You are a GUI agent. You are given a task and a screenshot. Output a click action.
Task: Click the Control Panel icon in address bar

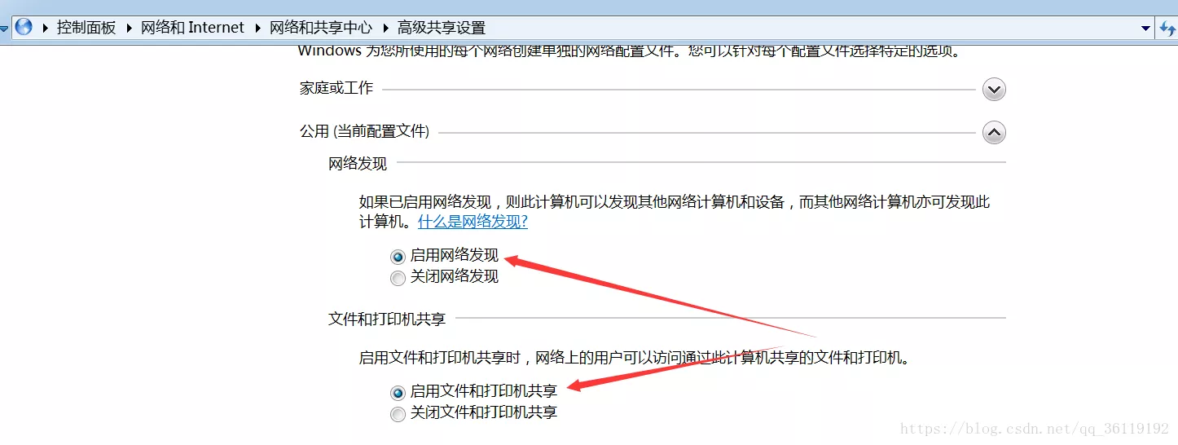[24, 27]
